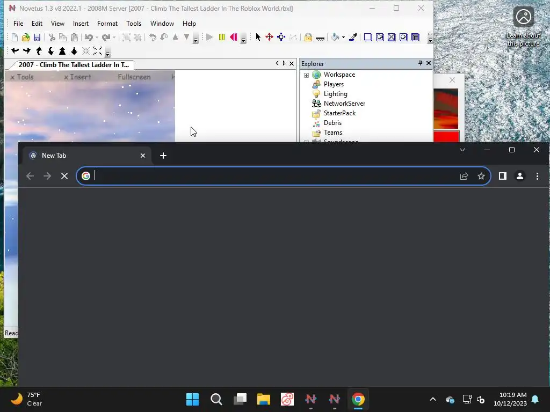Image resolution: width=550 pixels, height=412 pixels.
Task: Open the File menu
Action: [18, 24]
